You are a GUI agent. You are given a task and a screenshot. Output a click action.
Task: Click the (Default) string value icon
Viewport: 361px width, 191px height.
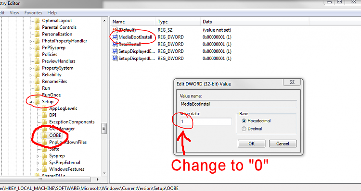115,30
